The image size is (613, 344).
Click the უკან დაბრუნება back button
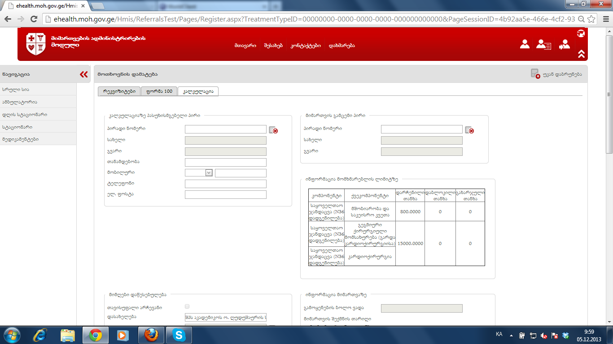(x=556, y=74)
